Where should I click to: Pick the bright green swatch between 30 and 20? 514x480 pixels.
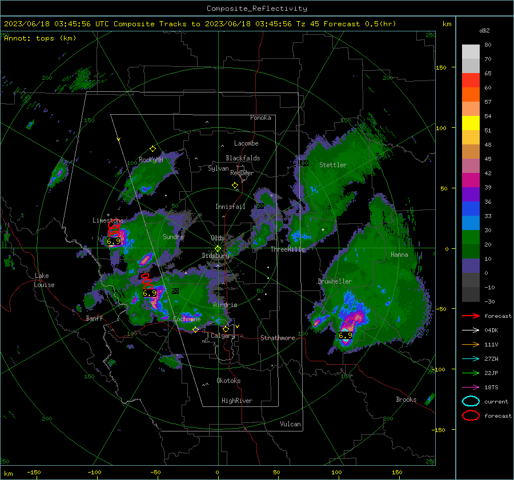471,237
